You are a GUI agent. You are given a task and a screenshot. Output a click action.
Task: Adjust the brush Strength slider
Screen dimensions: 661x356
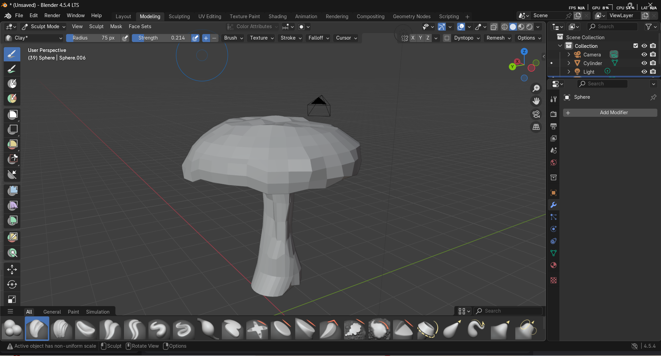coord(161,38)
